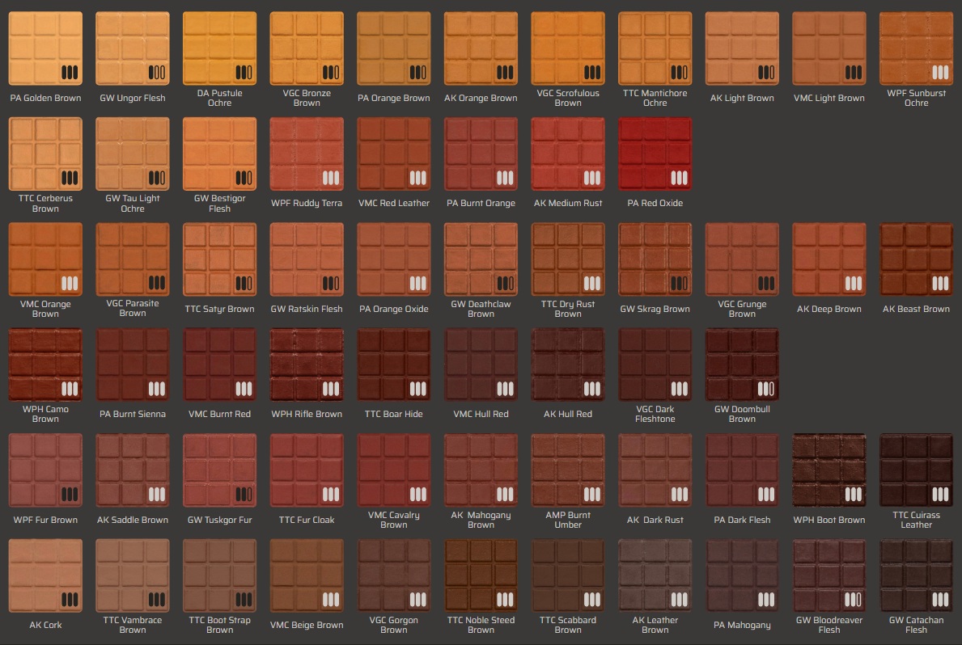Pick the GW Doombull Brown swatch

(742, 365)
